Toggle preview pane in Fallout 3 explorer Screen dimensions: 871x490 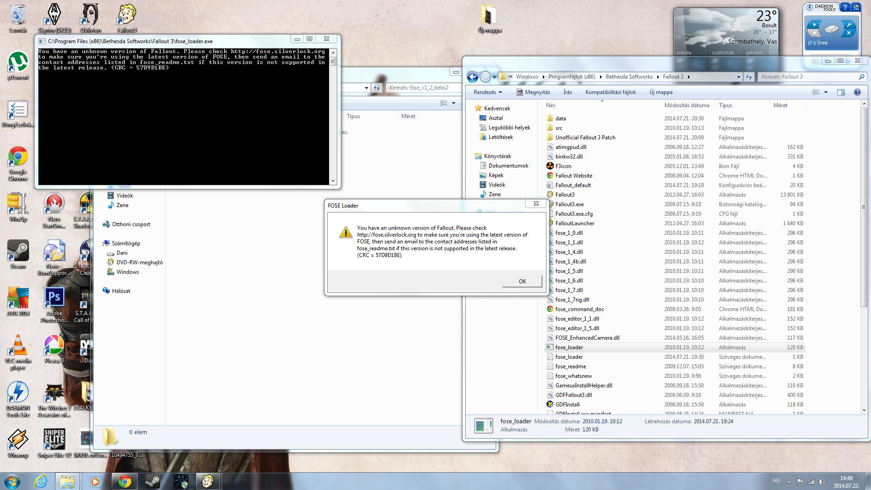click(841, 92)
